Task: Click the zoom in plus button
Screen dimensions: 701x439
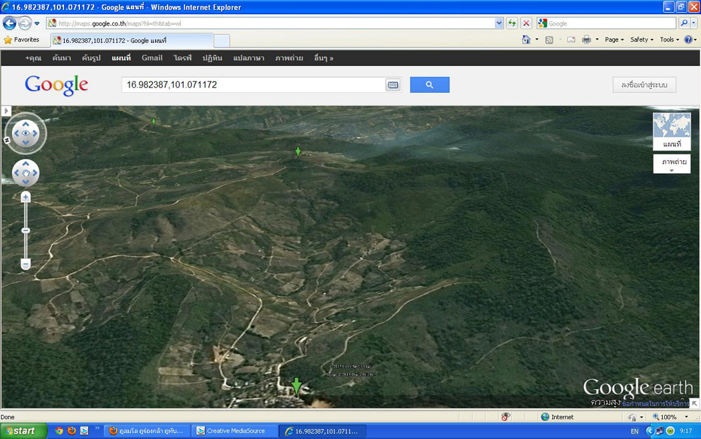Action: tap(25, 197)
